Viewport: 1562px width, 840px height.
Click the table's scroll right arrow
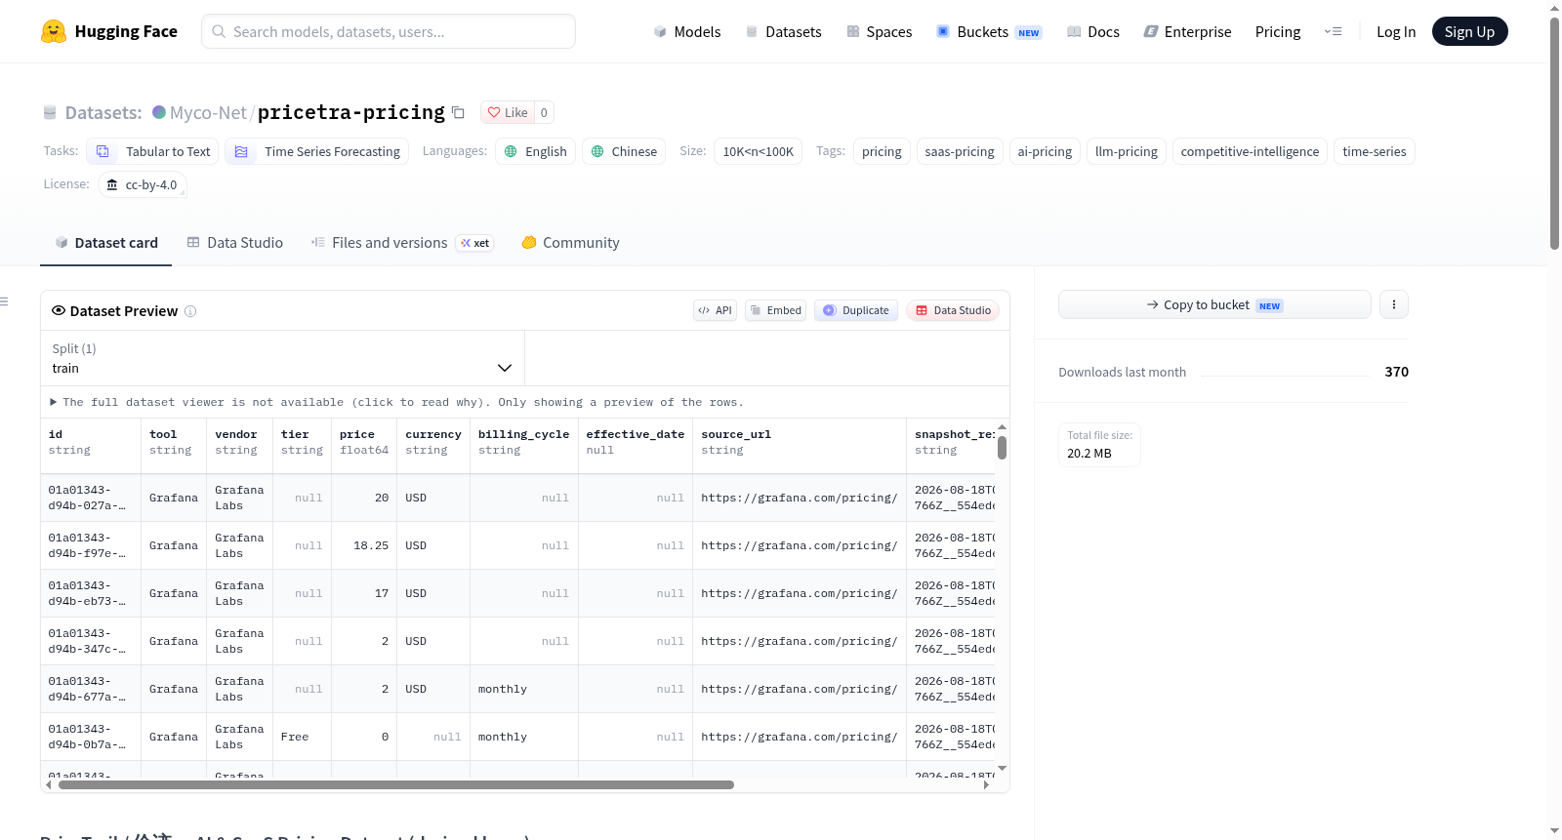pyautogui.click(x=986, y=784)
